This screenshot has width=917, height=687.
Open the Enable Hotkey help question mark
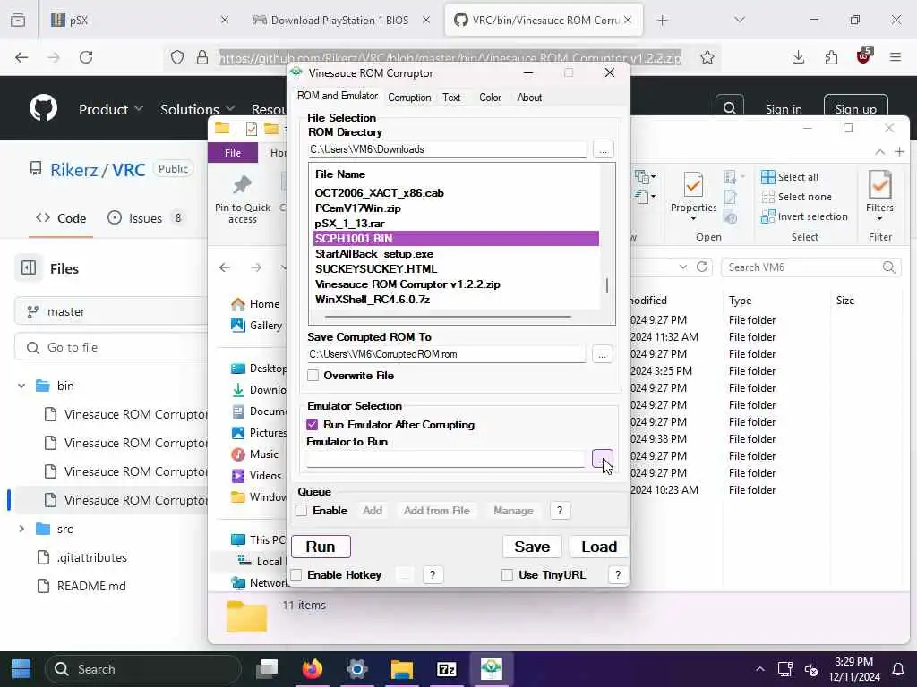point(433,575)
